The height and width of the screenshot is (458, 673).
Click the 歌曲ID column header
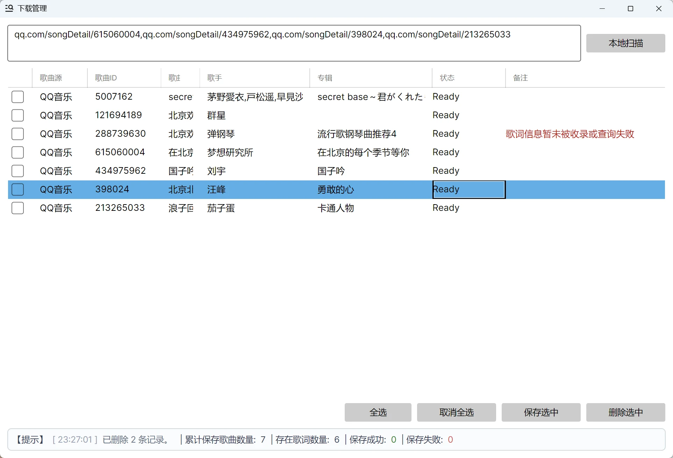coord(124,78)
